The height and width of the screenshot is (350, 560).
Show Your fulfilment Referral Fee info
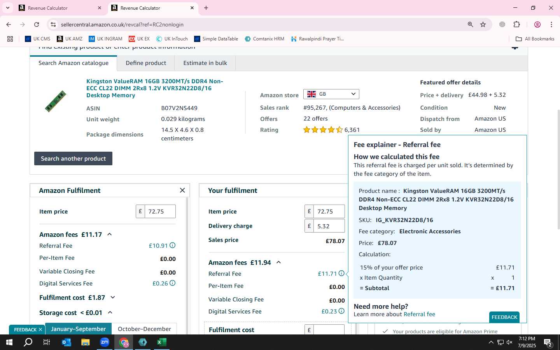pyautogui.click(x=341, y=273)
